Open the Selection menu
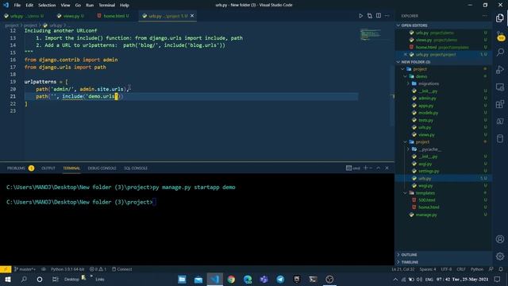The height and width of the screenshot is (286, 508). (47, 6)
